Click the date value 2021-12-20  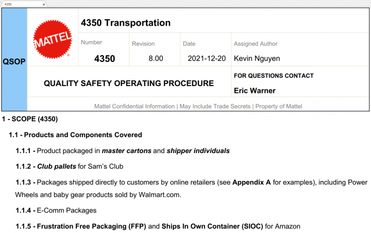(207, 59)
